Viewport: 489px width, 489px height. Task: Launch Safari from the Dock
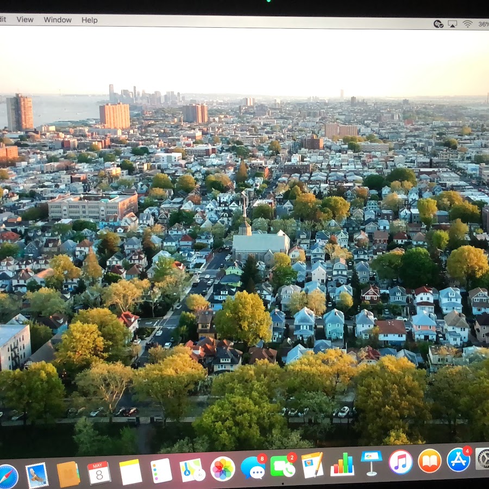[8, 477]
